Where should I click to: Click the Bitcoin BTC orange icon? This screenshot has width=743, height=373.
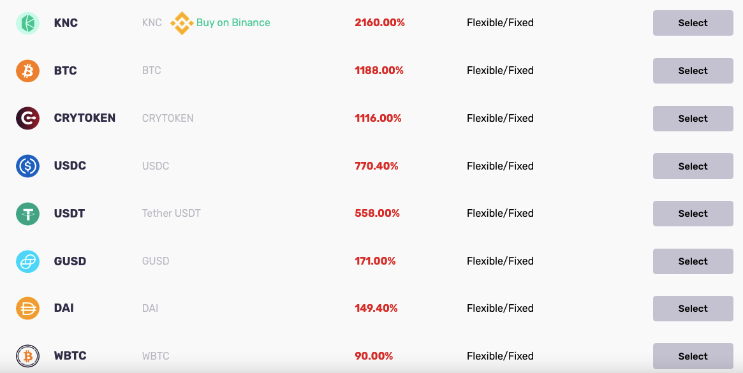[x=27, y=71]
